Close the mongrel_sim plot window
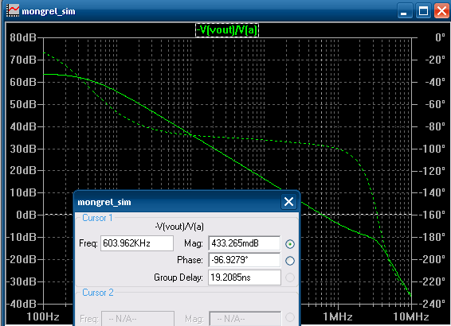This screenshot has height=326, width=451. click(441, 11)
